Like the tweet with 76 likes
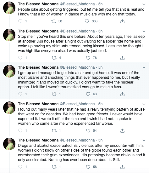Viewport: 149px width, 173px height. click(88, 58)
